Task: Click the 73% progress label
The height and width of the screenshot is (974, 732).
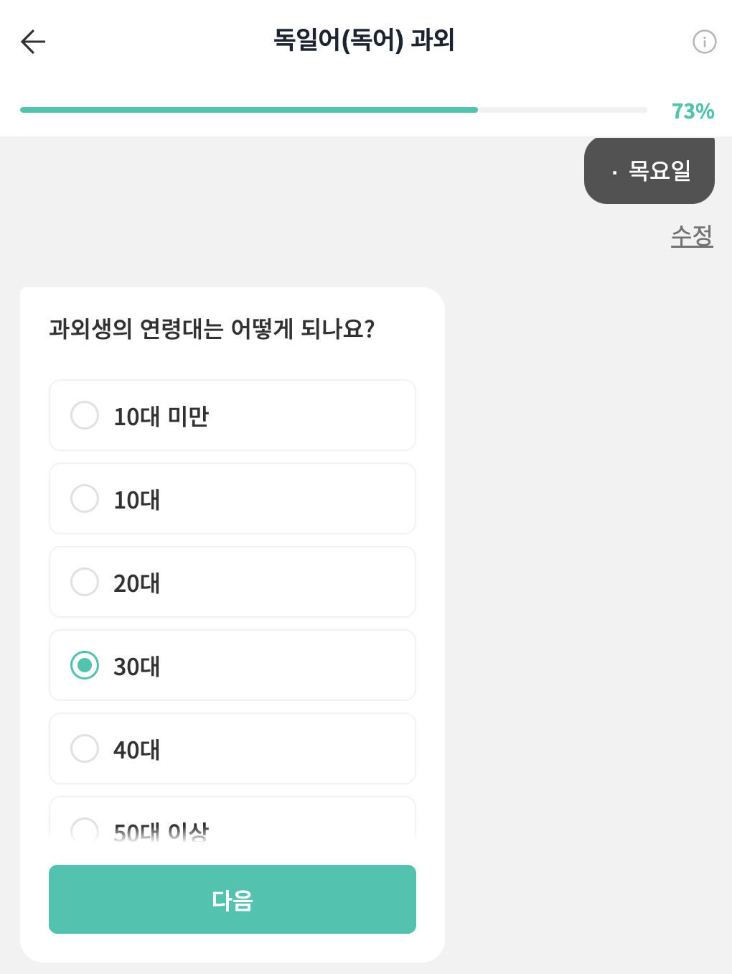Action: tap(693, 111)
